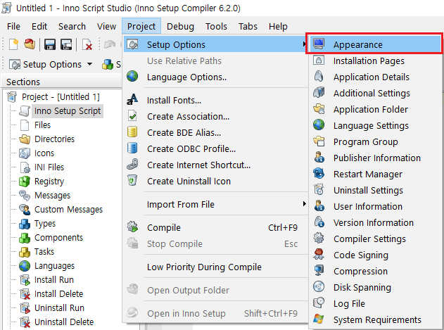
Task: Open the Tabs menu
Action: coord(248,26)
